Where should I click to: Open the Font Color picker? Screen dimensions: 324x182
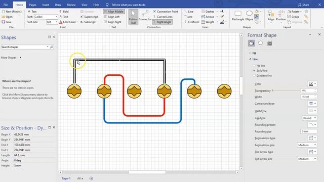pyautogui.click(x=68, y=22)
